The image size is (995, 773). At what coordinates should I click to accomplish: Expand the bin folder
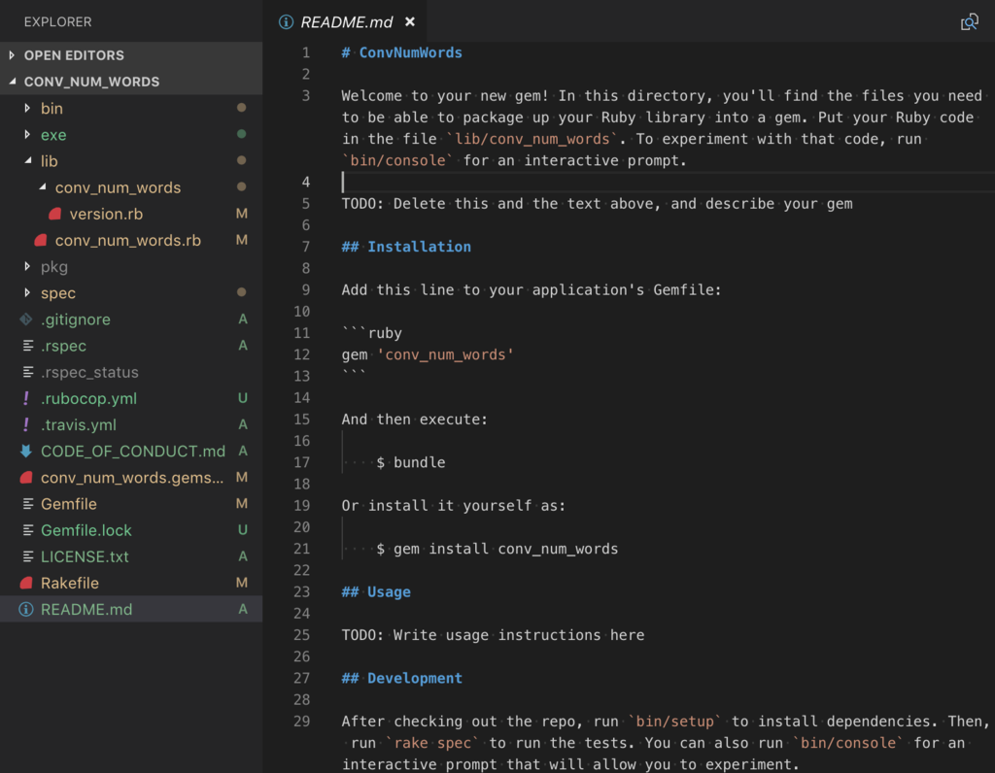click(x=26, y=109)
